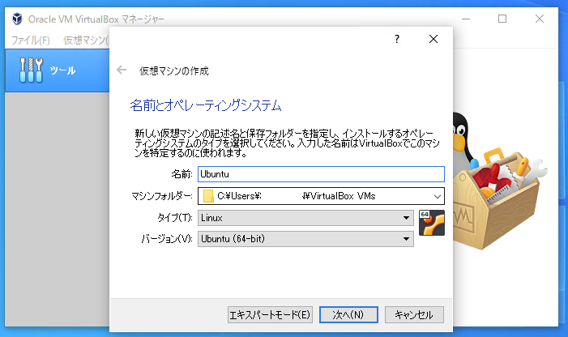Select the ツール tools icon in sidebar
The width and height of the screenshot is (568, 337).
tap(31, 70)
